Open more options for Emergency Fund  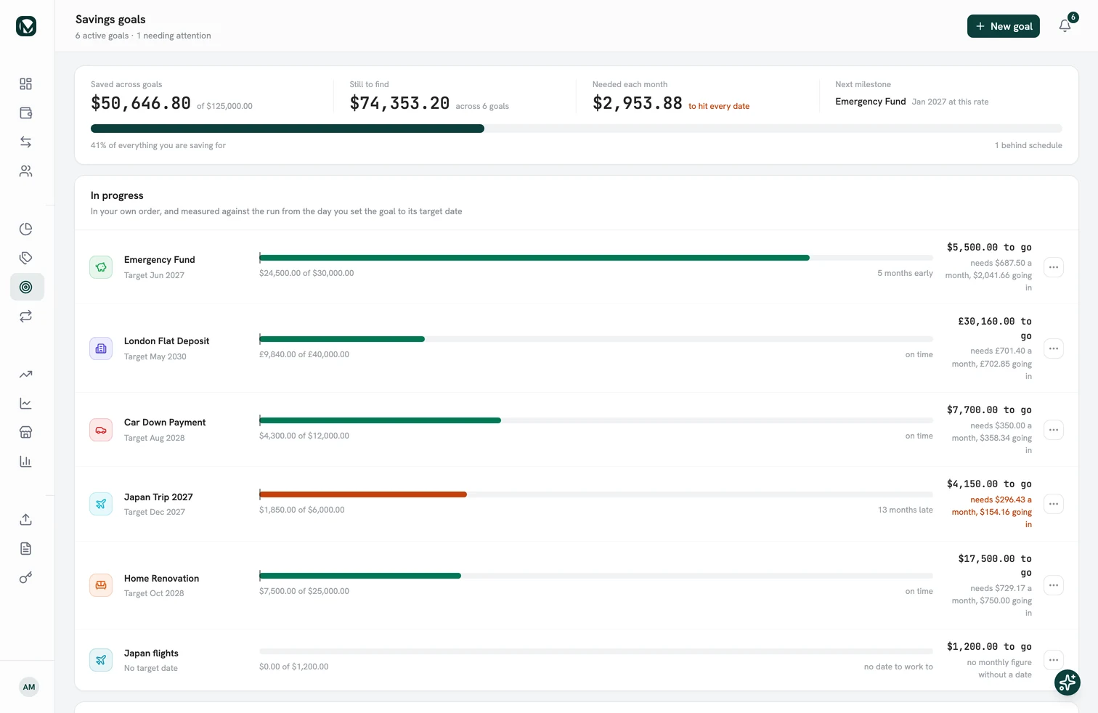point(1054,267)
